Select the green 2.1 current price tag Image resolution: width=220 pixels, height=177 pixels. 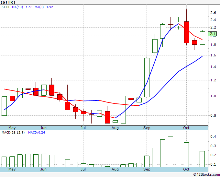(213, 34)
